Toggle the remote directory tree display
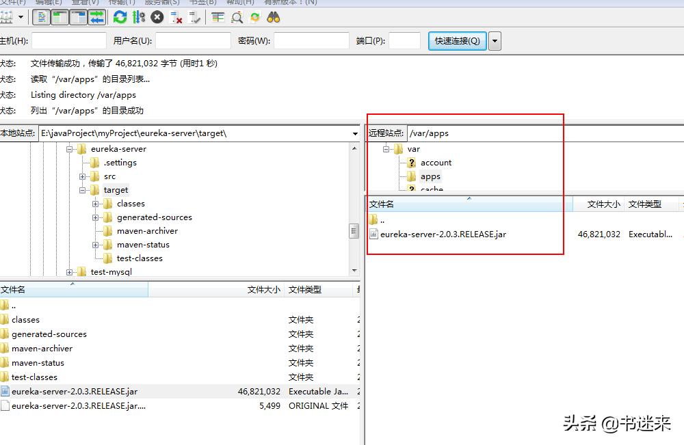The height and width of the screenshot is (445, 684). coord(79,18)
